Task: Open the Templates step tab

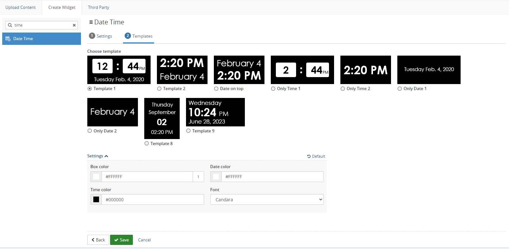Action: 139,36
